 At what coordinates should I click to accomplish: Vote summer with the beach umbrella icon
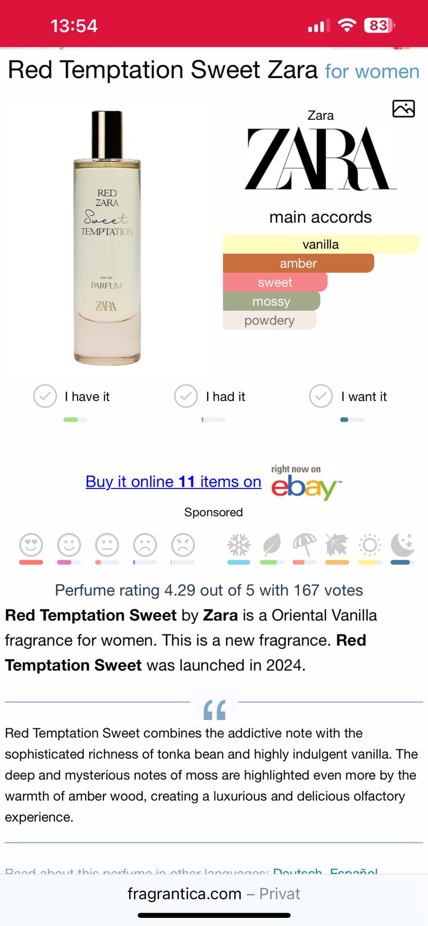304,545
